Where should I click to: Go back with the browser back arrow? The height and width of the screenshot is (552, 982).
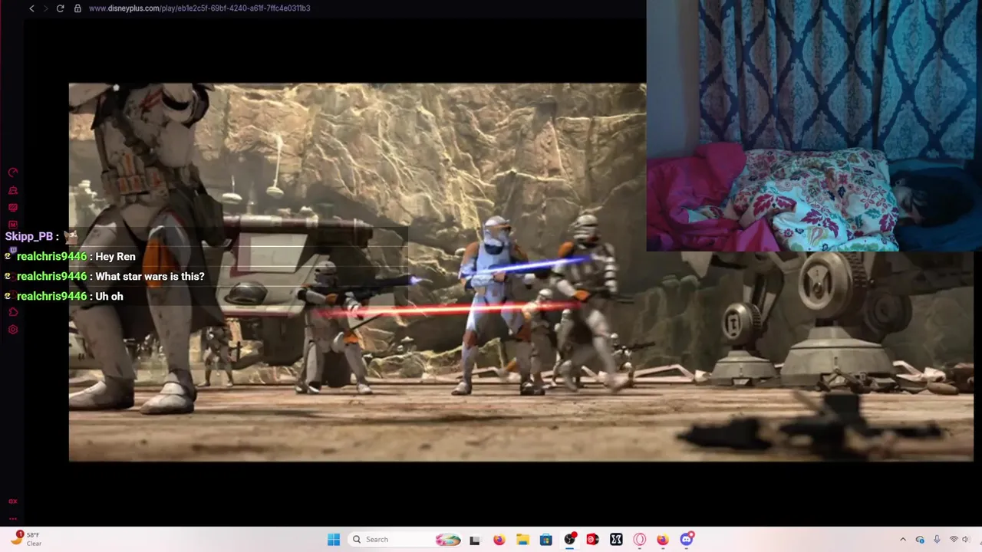pyautogui.click(x=31, y=8)
